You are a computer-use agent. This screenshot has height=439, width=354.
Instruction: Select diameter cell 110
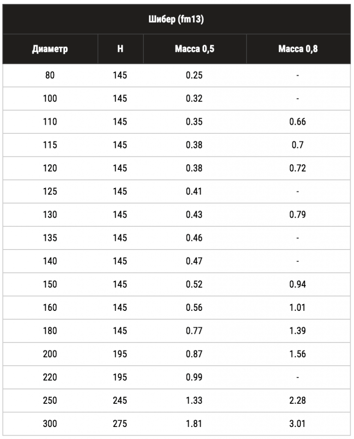coord(50,122)
